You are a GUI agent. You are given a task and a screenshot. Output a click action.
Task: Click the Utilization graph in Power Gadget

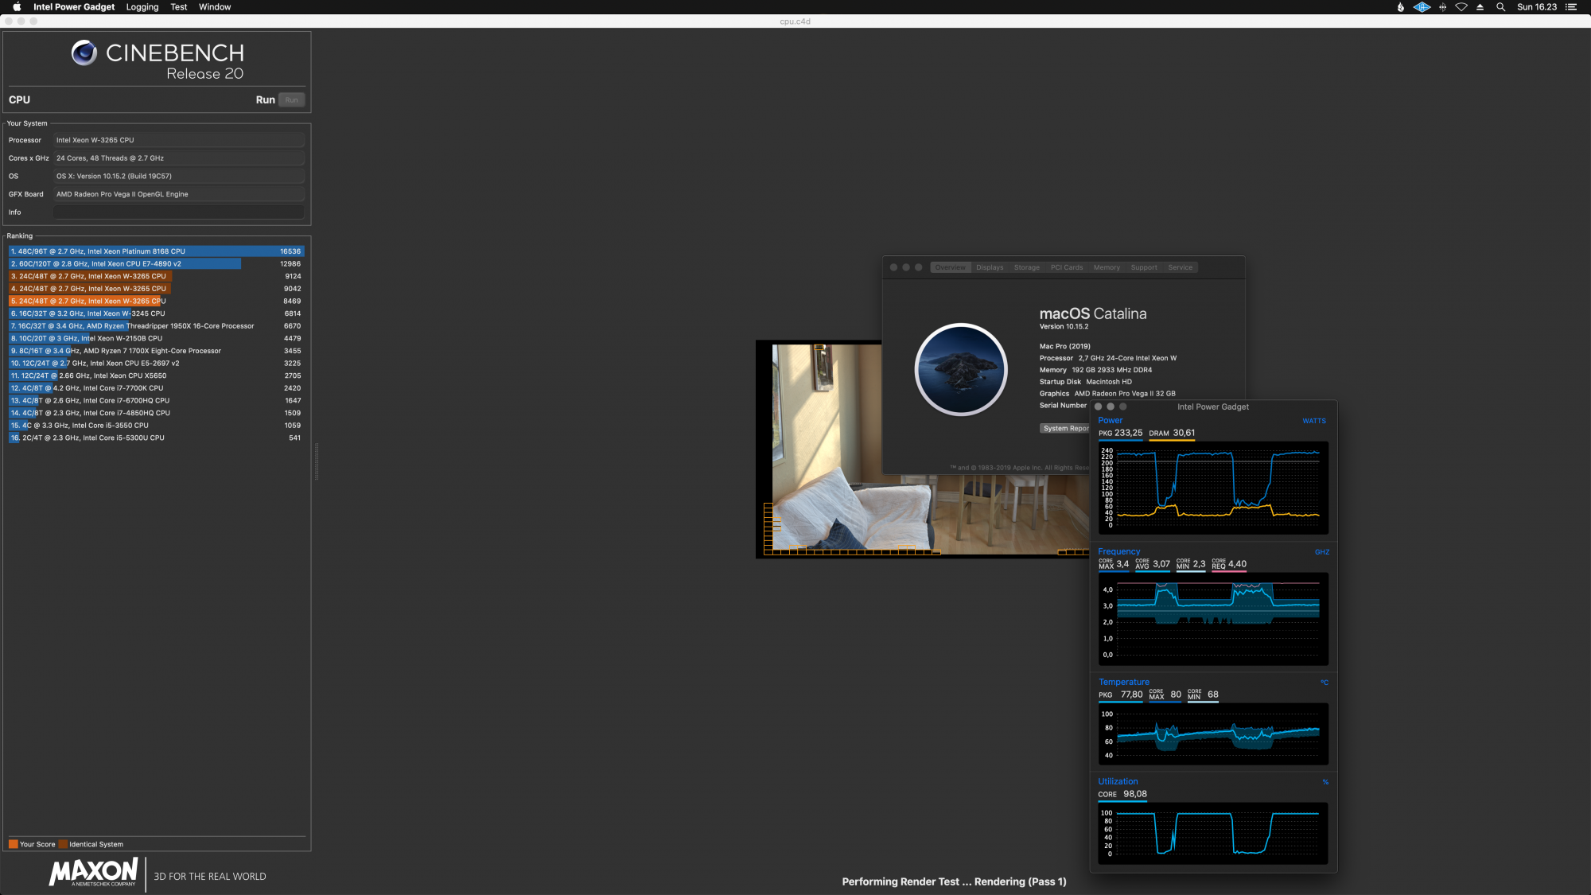tap(1213, 834)
